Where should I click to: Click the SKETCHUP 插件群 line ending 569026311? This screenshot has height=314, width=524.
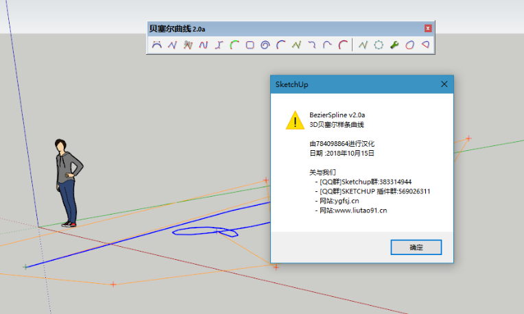point(372,191)
